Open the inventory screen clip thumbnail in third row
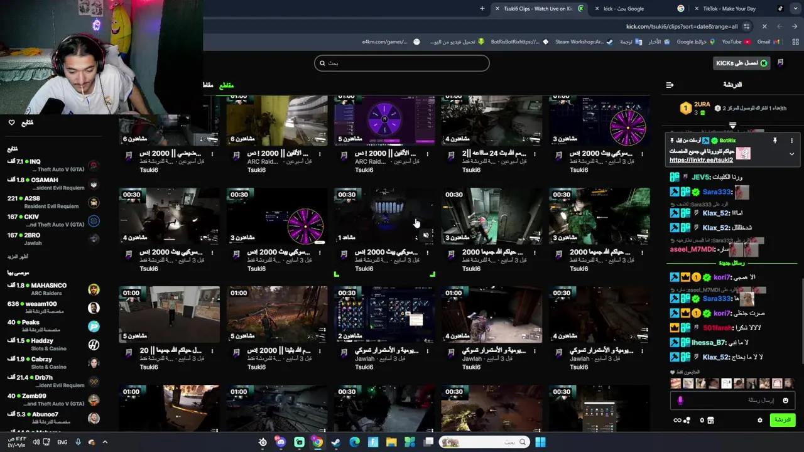This screenshot has width=804, height=452. (x=384, y=315)
